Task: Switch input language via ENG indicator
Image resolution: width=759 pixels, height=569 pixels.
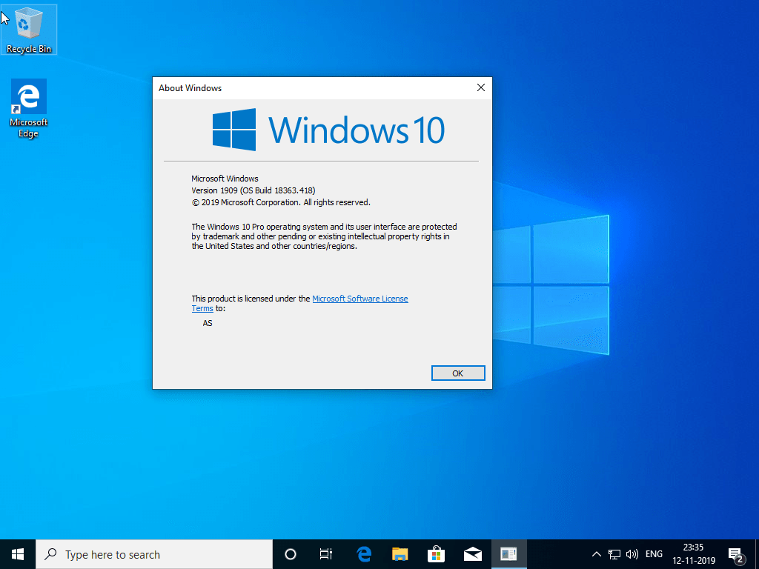Action: click(654, 554)
